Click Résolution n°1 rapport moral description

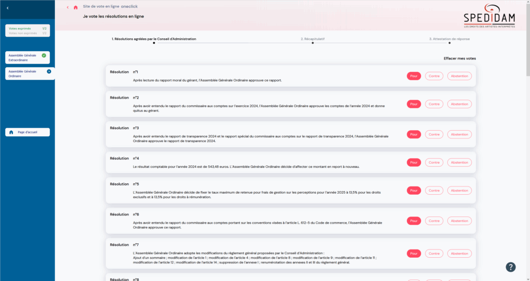(207, 80)
